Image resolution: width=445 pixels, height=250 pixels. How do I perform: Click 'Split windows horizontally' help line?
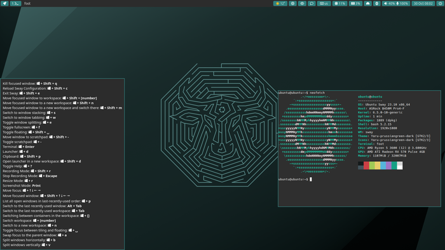pos(29,240)
